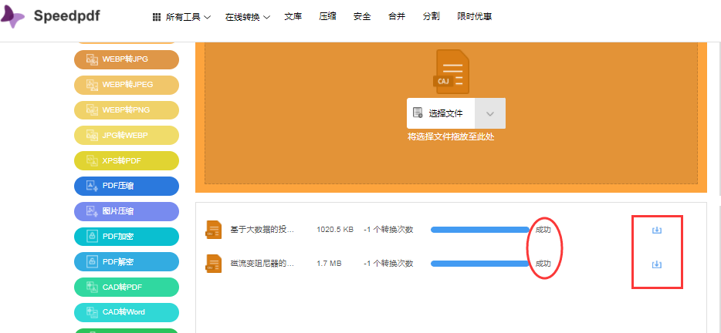This screenshot has width=721, height=333.
Task: Download the converted 磁流变阻尼器的… file
Action: tap(657, 264)
